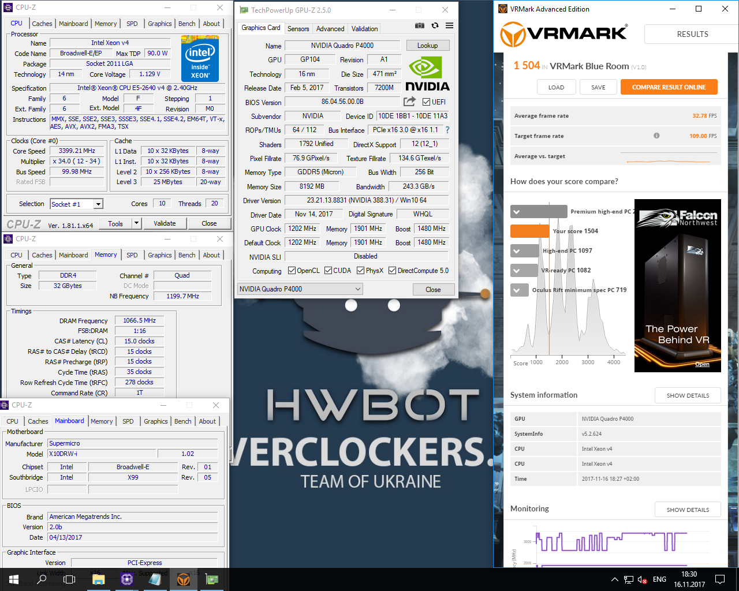Click the orange Your score 1504 bar

coord(529,231)
